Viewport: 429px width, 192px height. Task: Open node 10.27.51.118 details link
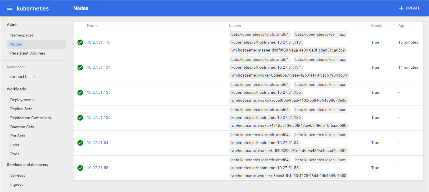(x=99, y=42)
